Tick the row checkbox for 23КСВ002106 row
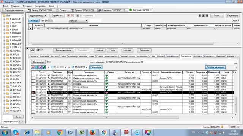Image resolution: width=243 pixels, height=136 pixels. (x=33, y=104)
